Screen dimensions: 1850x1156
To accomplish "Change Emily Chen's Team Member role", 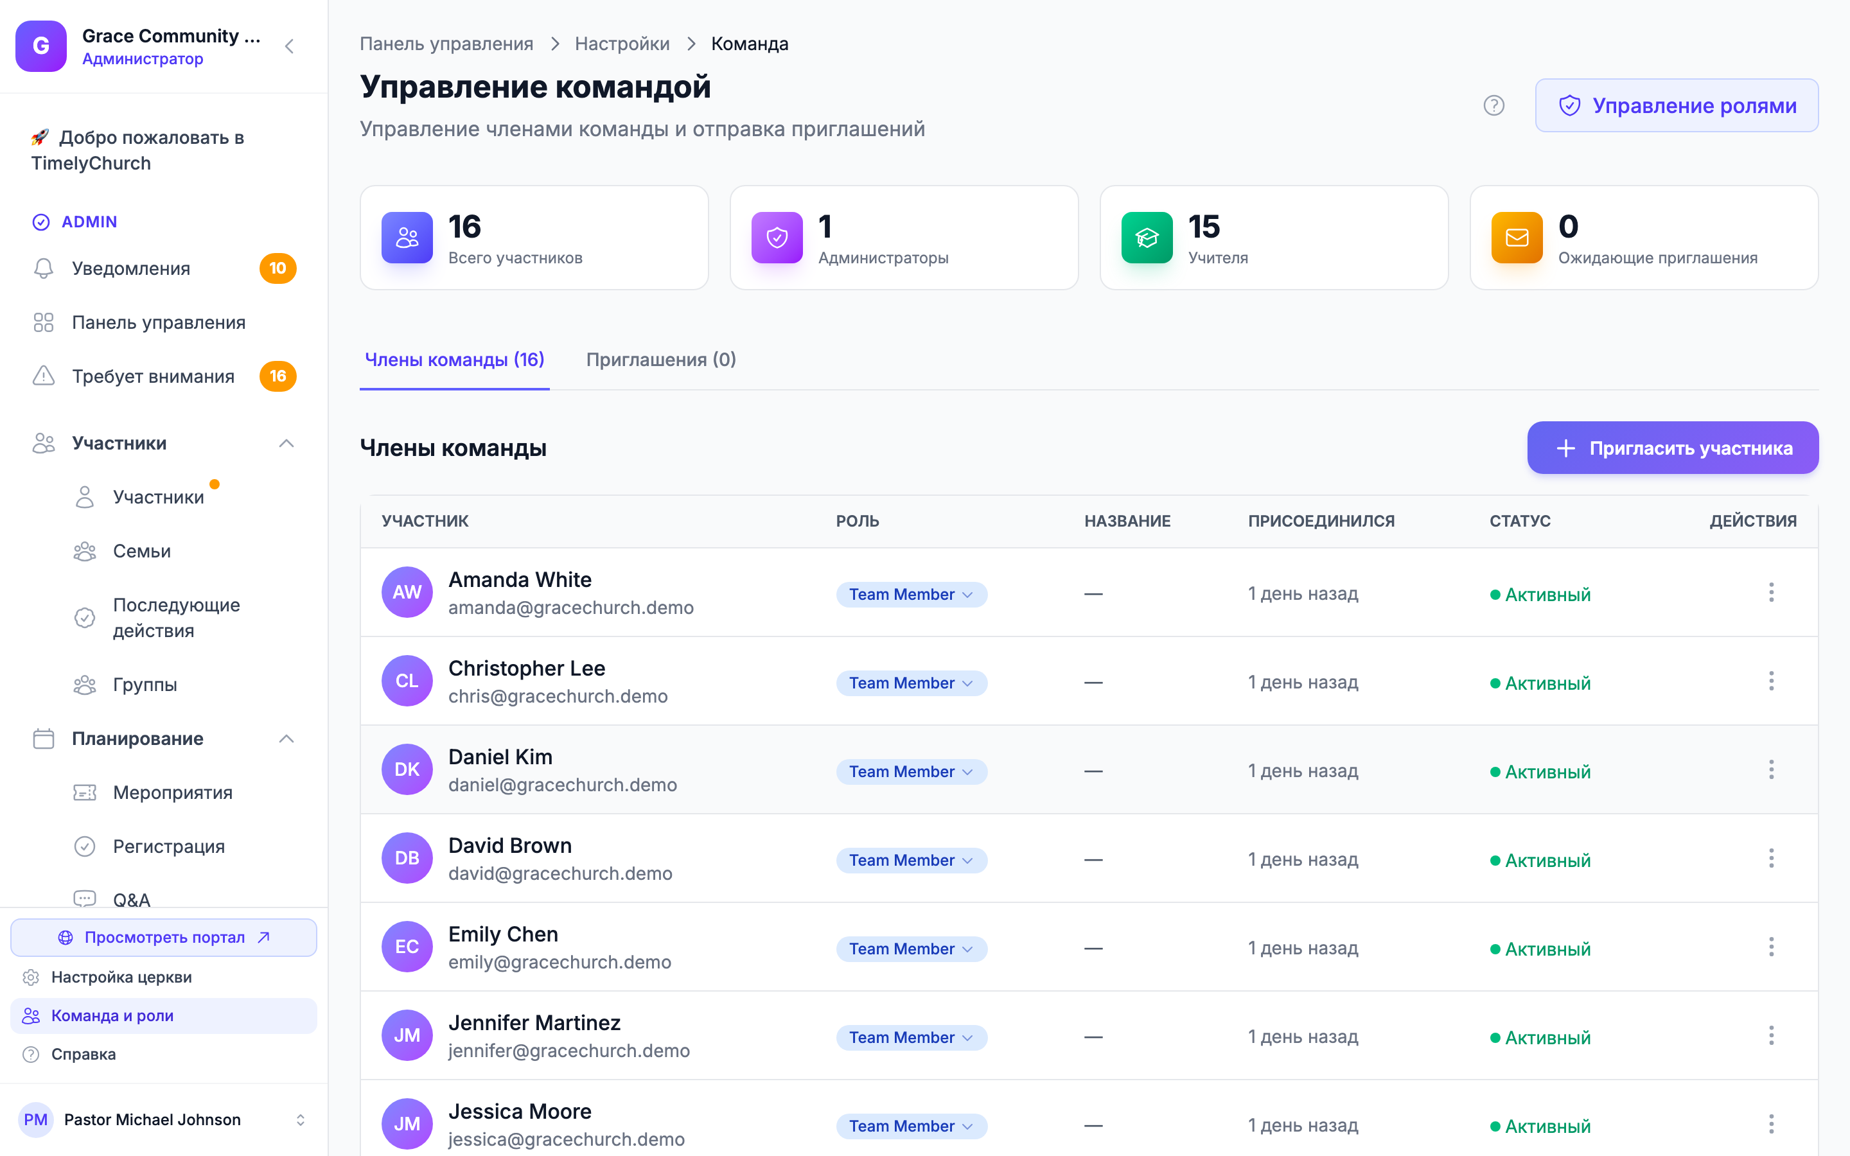I will [912, 949].
